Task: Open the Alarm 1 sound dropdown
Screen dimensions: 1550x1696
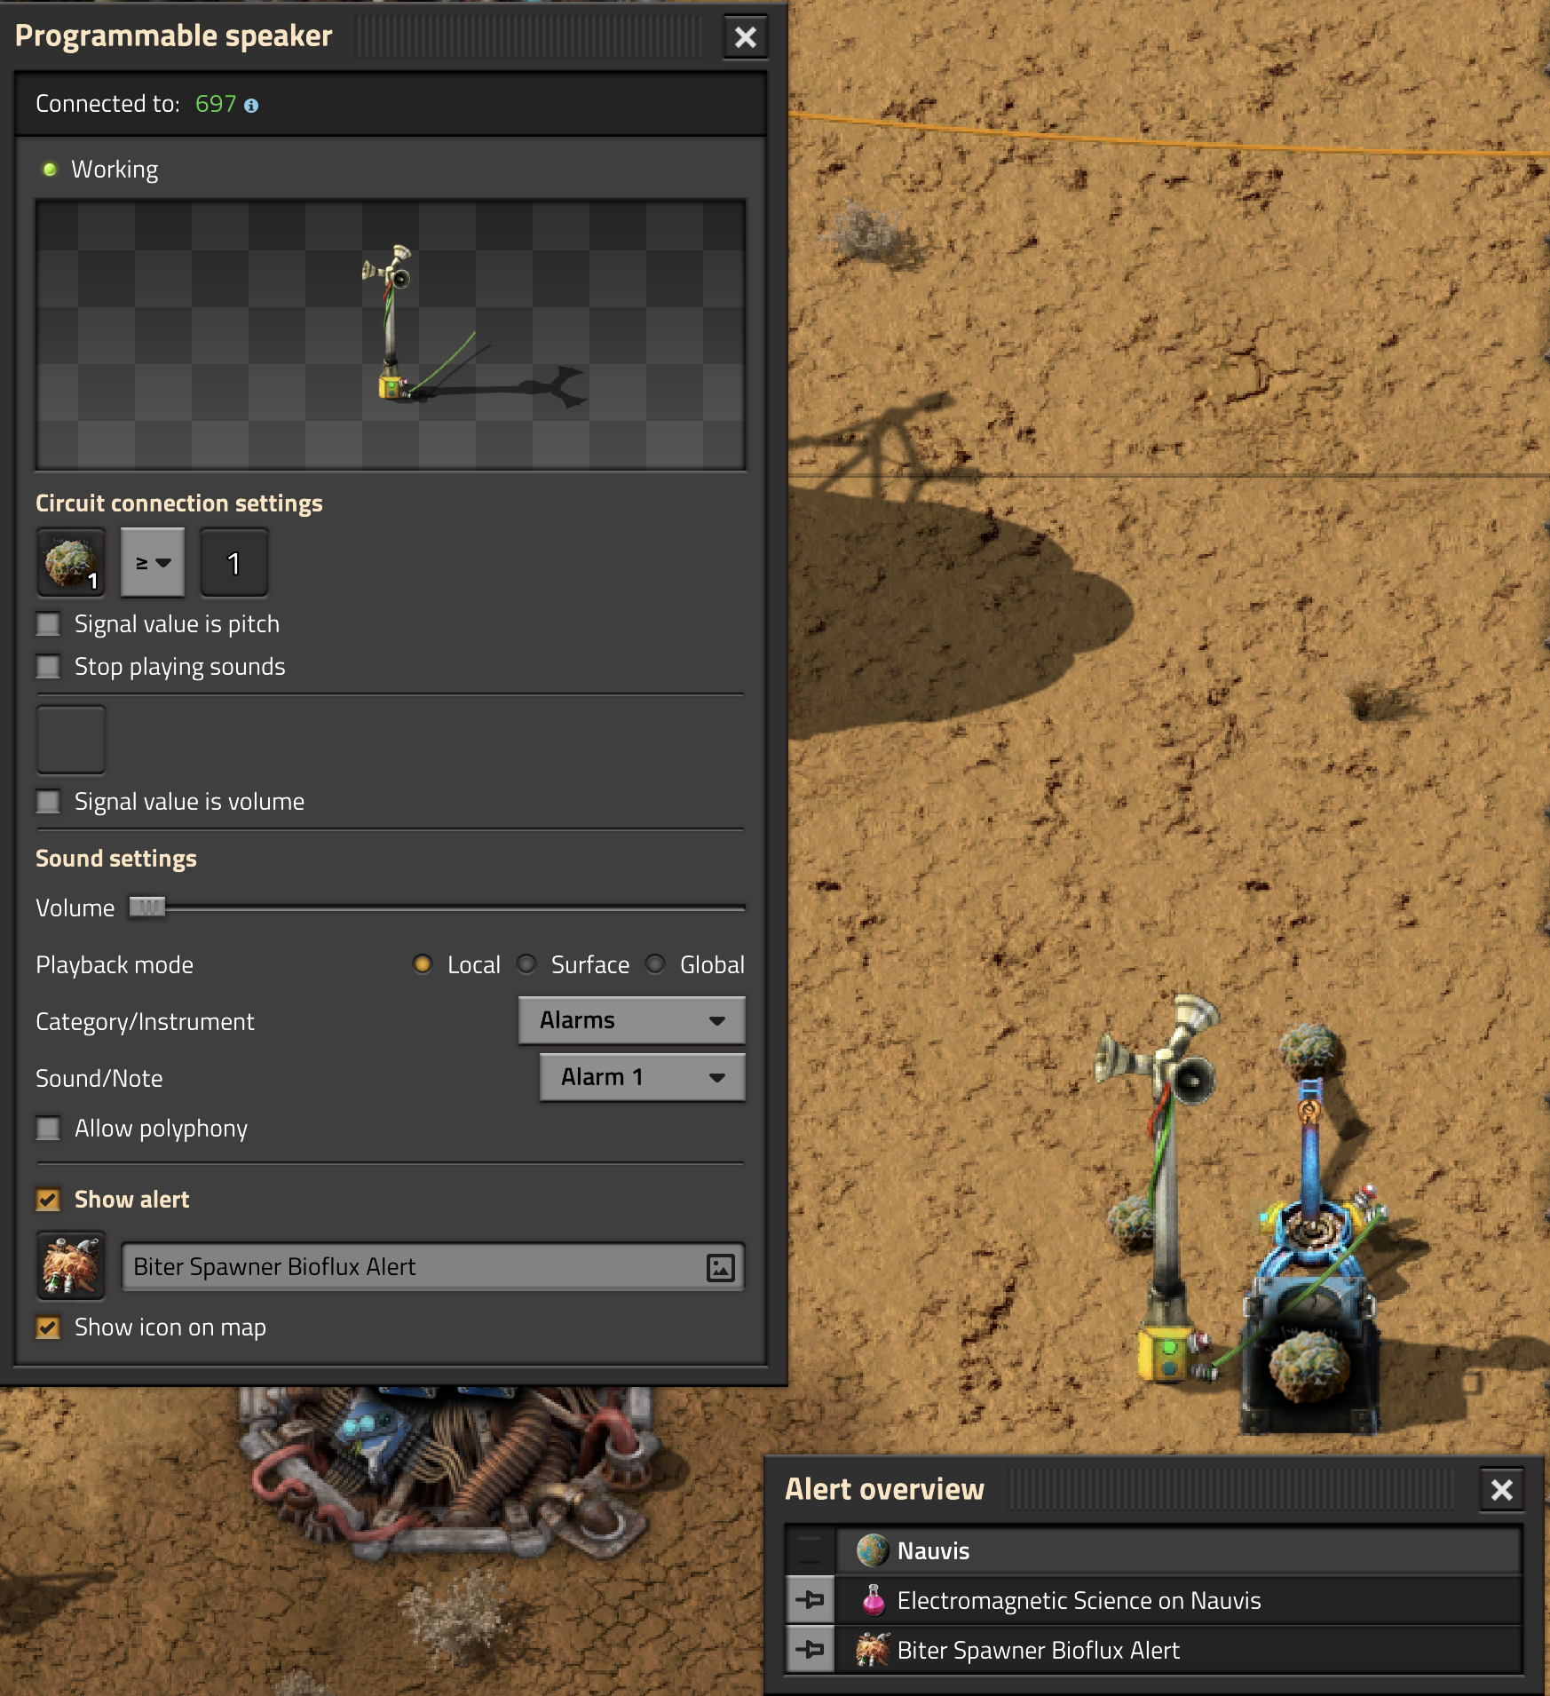Action: 642,1077
